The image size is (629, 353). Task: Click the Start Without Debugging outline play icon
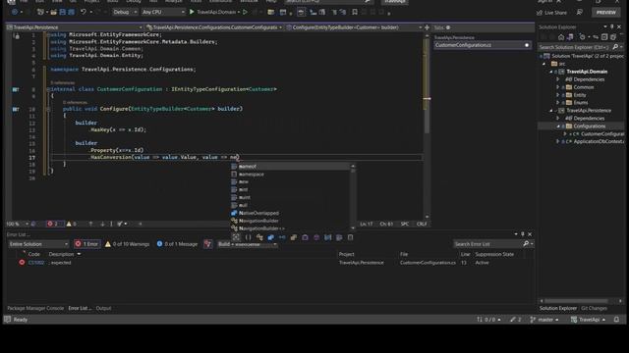tap(245, 12)
